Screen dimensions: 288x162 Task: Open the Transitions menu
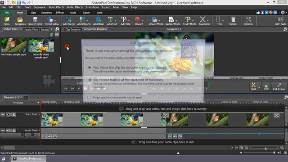coord(92,7)
